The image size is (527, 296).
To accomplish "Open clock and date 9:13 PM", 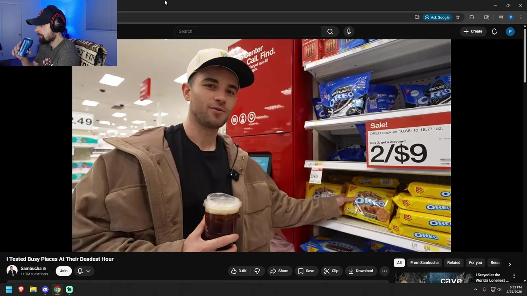I will pos(515,289).
